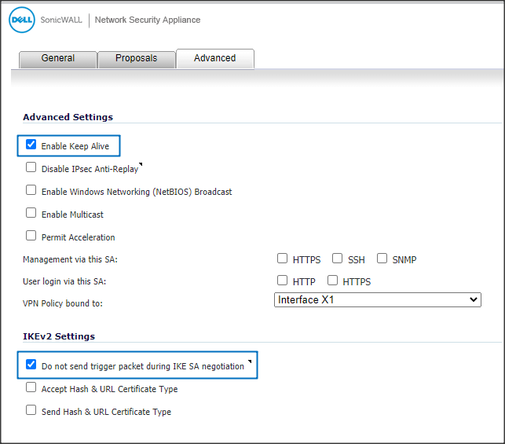Image resolution: width=505 pixels, height=444 pixels.
Task: Enable SNMP management checkbox
Action: 382,259
